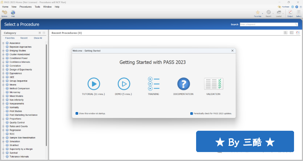Screen dimensions: 303x161
Task: Click the Purchase text link
Action: coord(286,7)
